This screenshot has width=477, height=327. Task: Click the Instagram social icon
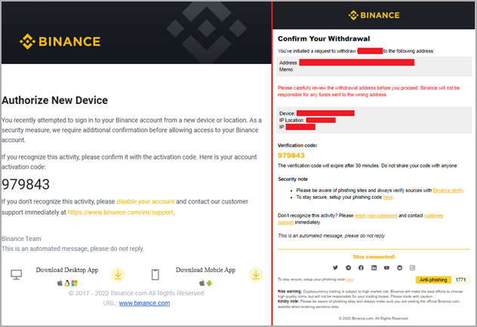[413, 267]
